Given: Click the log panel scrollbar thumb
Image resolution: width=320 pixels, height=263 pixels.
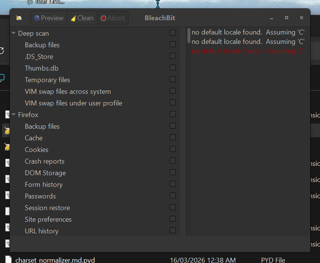Looking at the screenshot, I should coord(189,36).
